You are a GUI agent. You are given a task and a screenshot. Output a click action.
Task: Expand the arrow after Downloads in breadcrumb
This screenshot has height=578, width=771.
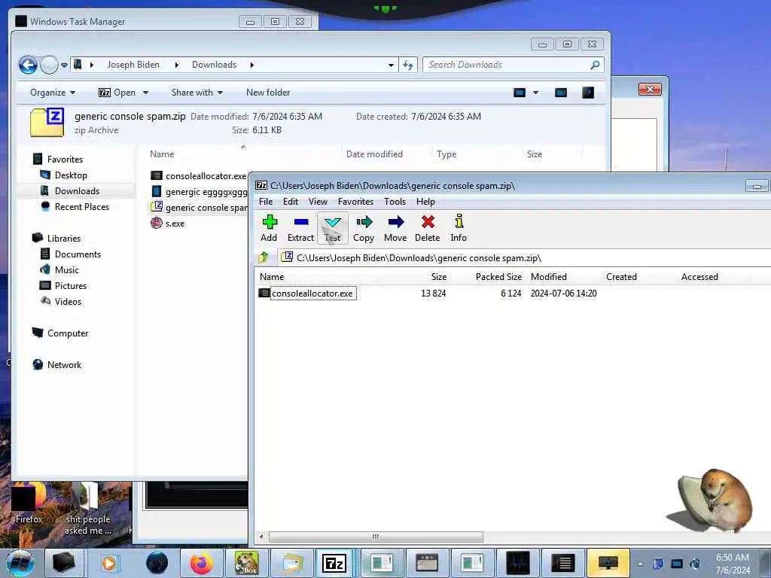[x=251, y=65]
